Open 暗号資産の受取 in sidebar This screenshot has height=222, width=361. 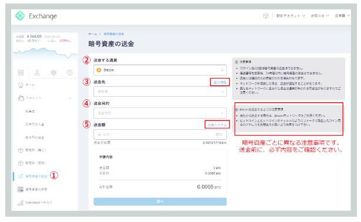click(36, 189)
